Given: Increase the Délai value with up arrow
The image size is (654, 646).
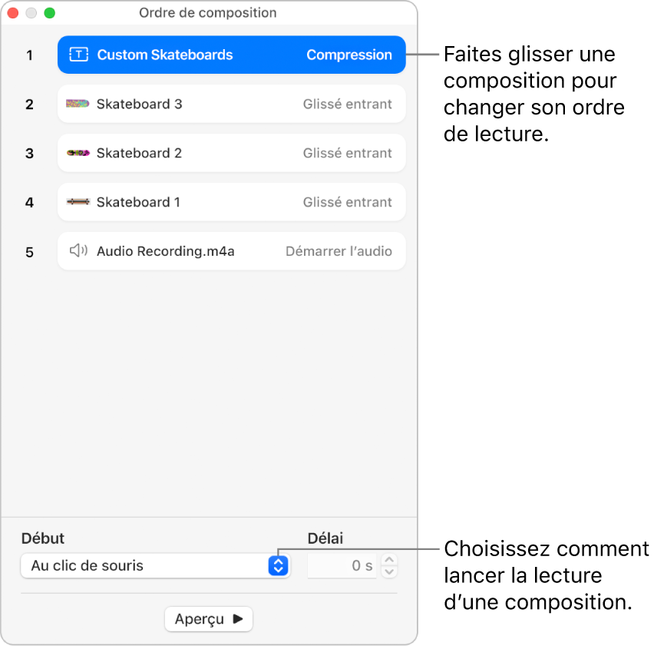Looking at the screenshot, I should [390, 561].
